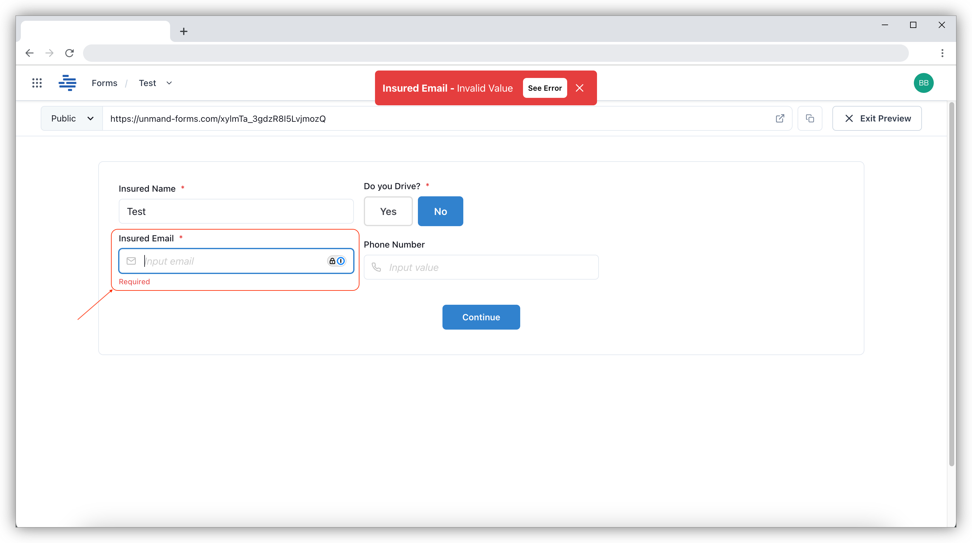972x543 pixels.
Task: Open the Public visibility dropdown
Action: tap(71, 118)
